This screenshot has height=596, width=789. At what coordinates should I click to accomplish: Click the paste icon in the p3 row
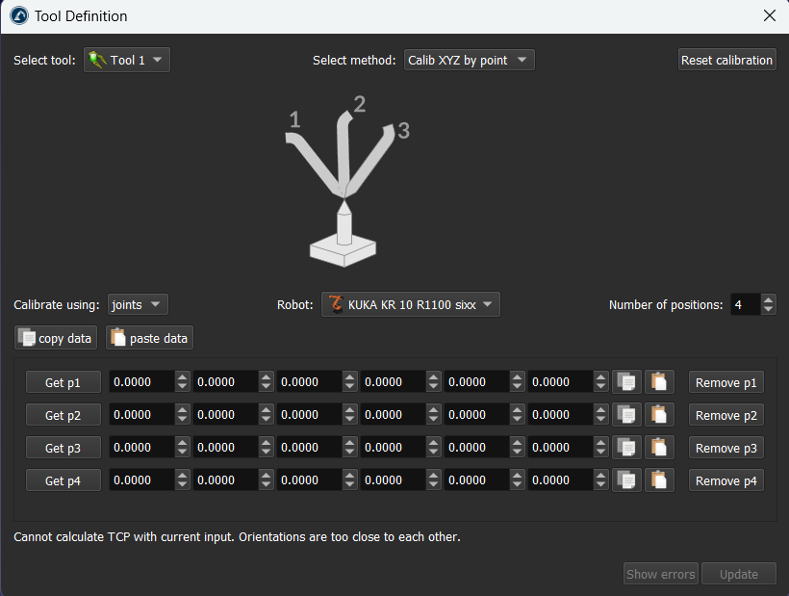pos(659,448)
